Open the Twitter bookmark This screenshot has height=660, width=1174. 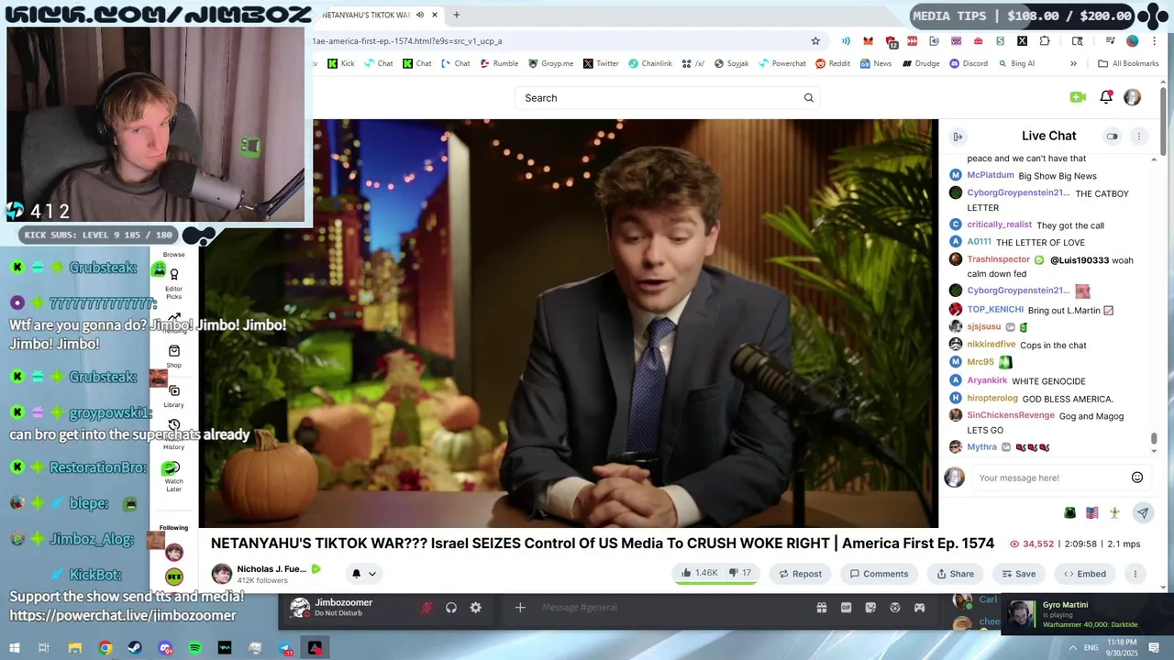601,63
